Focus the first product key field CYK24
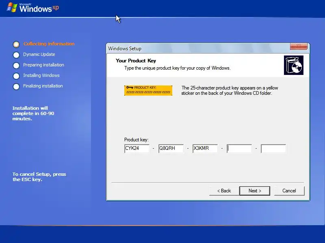 (x=137, y=149)
